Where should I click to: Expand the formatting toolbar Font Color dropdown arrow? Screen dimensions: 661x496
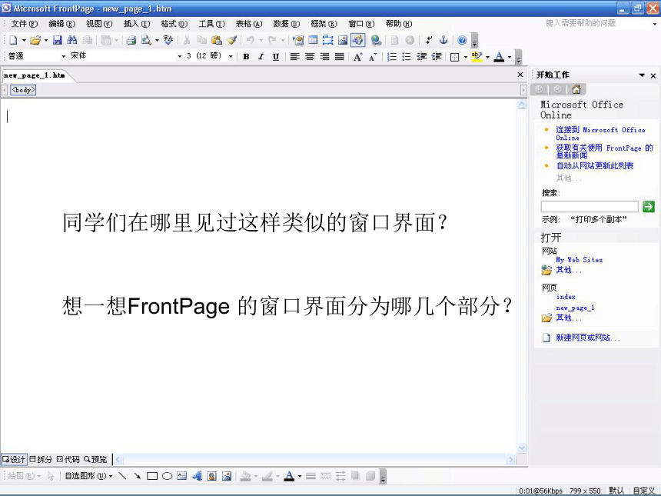coord(510,57)
